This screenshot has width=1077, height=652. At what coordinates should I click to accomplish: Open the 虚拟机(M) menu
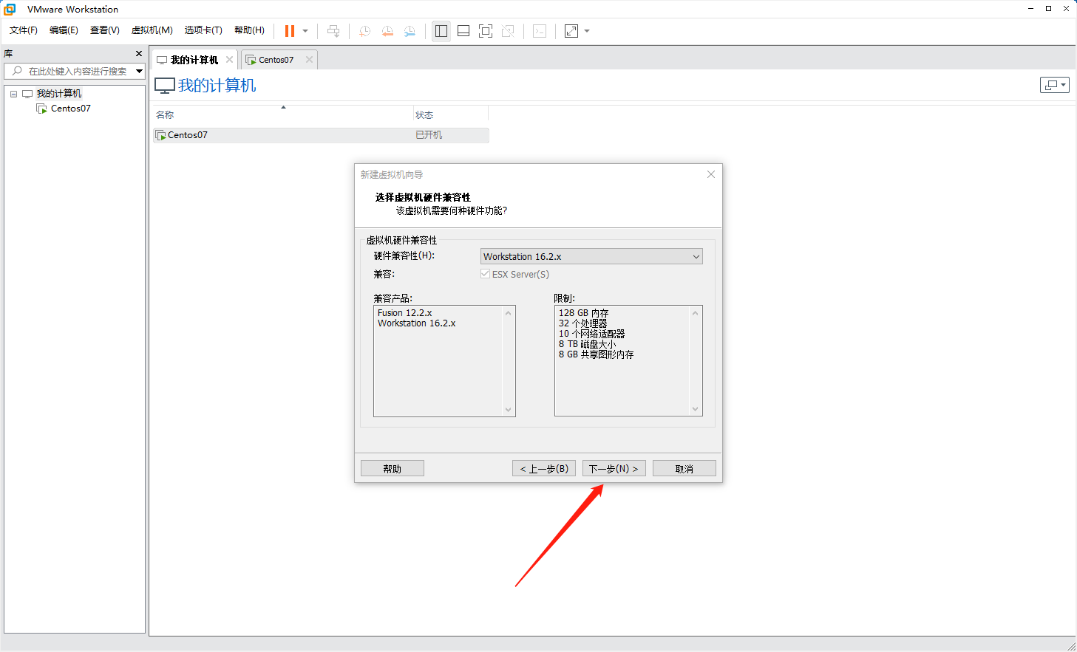[x=152, y=30]
